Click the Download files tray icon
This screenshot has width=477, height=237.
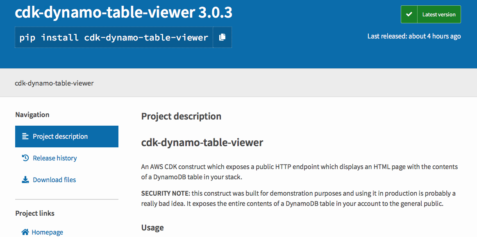25,180
